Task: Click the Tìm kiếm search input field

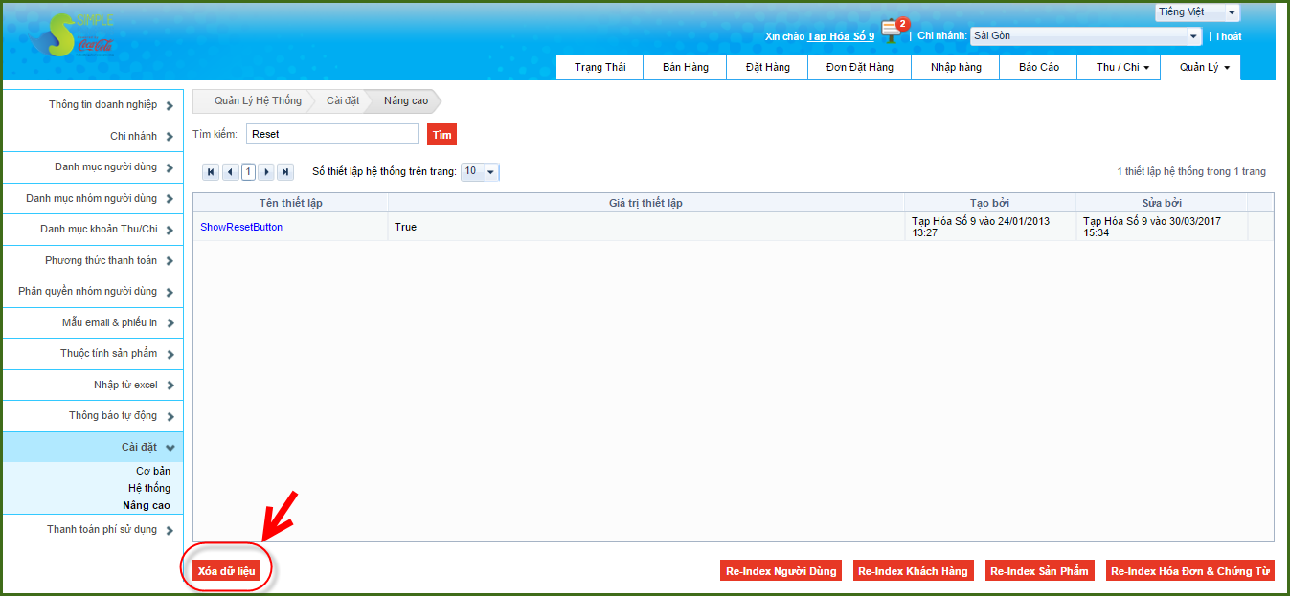Action: [x=331, y=135]
